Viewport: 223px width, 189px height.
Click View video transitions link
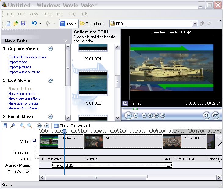pyautogui.click(x=24, y=98)
